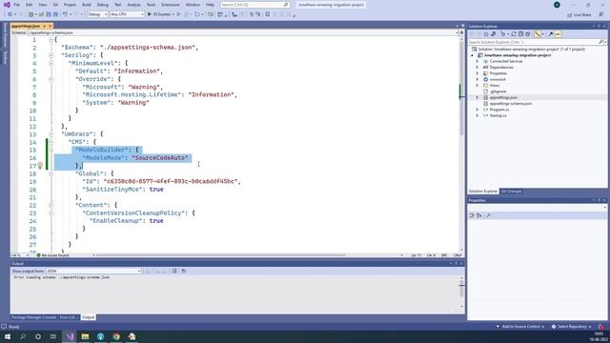The image size is (610, 343).
Task: Select Startup.cs in Solution Explorer
Action: tap(498, 115)
